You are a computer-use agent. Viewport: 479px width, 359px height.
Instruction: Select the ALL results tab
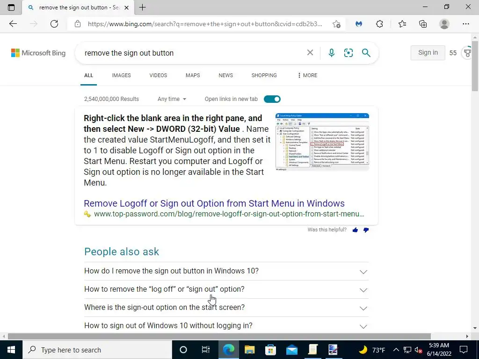88,75
